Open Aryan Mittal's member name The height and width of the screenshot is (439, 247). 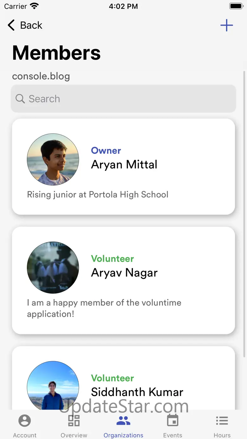124,165
